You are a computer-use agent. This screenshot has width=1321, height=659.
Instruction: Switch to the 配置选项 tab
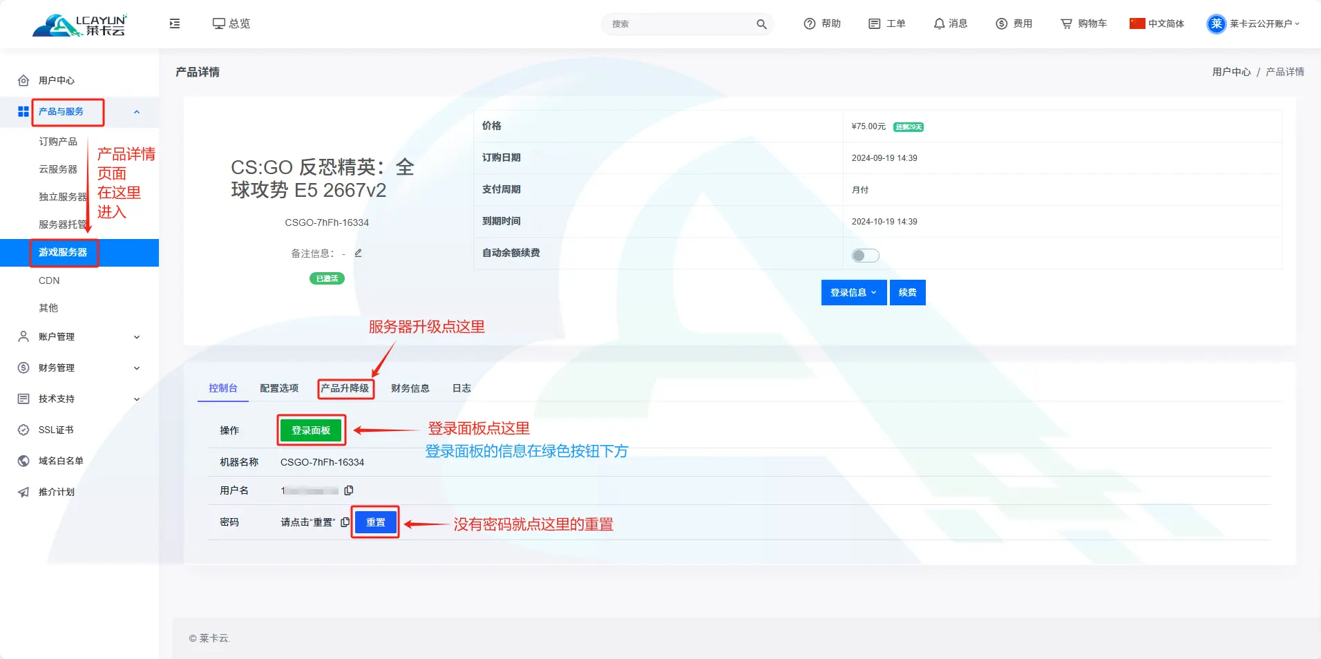pos(279,388)
